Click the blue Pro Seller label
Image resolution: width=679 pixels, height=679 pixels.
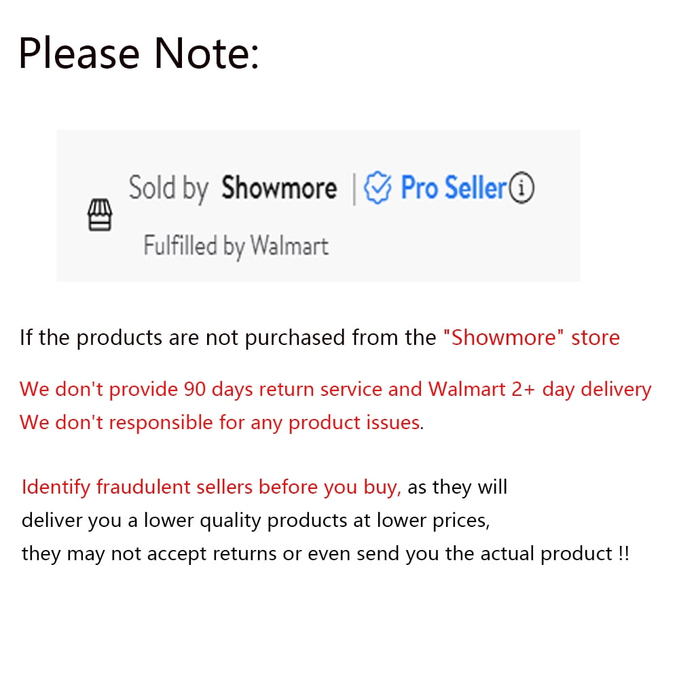point(454,188)
